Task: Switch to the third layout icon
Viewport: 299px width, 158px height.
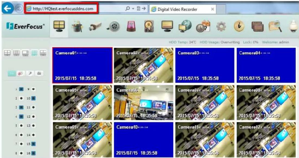Action: [x=25, y=53]
